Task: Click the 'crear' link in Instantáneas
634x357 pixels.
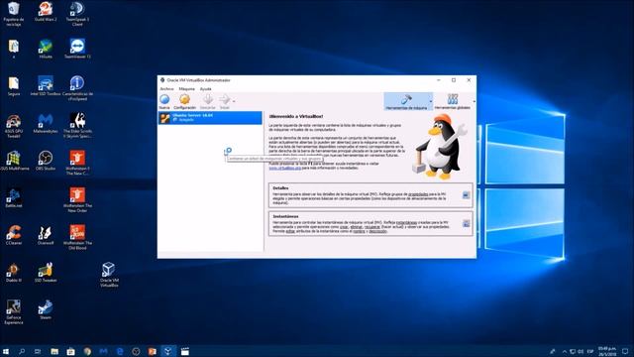Action: click(344, 227)
